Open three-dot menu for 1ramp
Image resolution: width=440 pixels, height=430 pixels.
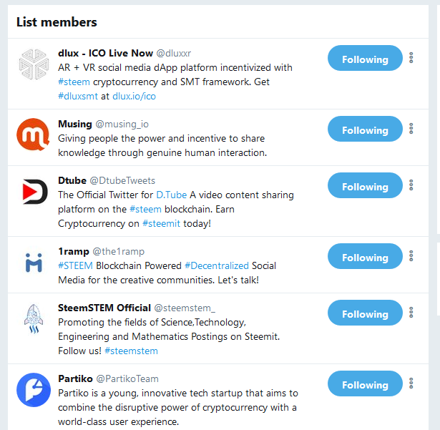411,256
